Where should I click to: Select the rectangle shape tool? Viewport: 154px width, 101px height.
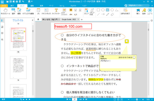point(98,10)
